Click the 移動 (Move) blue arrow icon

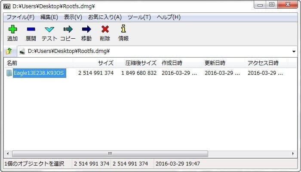click(86, 29)
